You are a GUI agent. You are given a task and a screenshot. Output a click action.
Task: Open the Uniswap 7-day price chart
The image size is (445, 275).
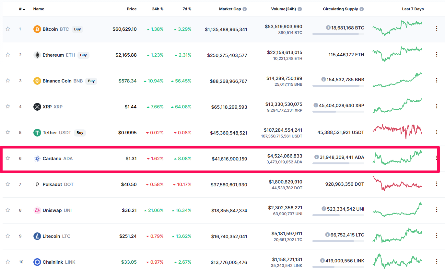coord(397,210)
